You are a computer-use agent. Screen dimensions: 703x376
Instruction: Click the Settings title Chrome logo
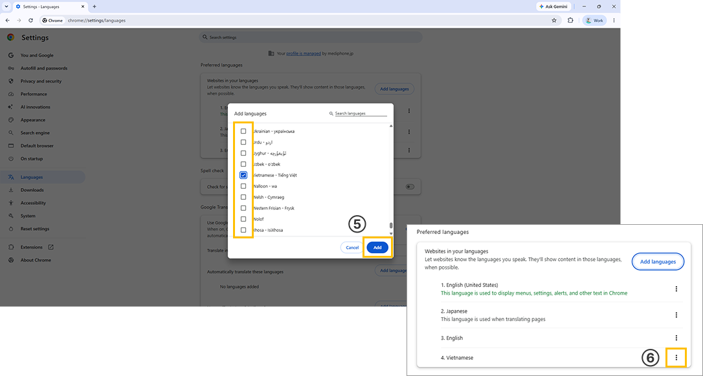tap(11, 37)
